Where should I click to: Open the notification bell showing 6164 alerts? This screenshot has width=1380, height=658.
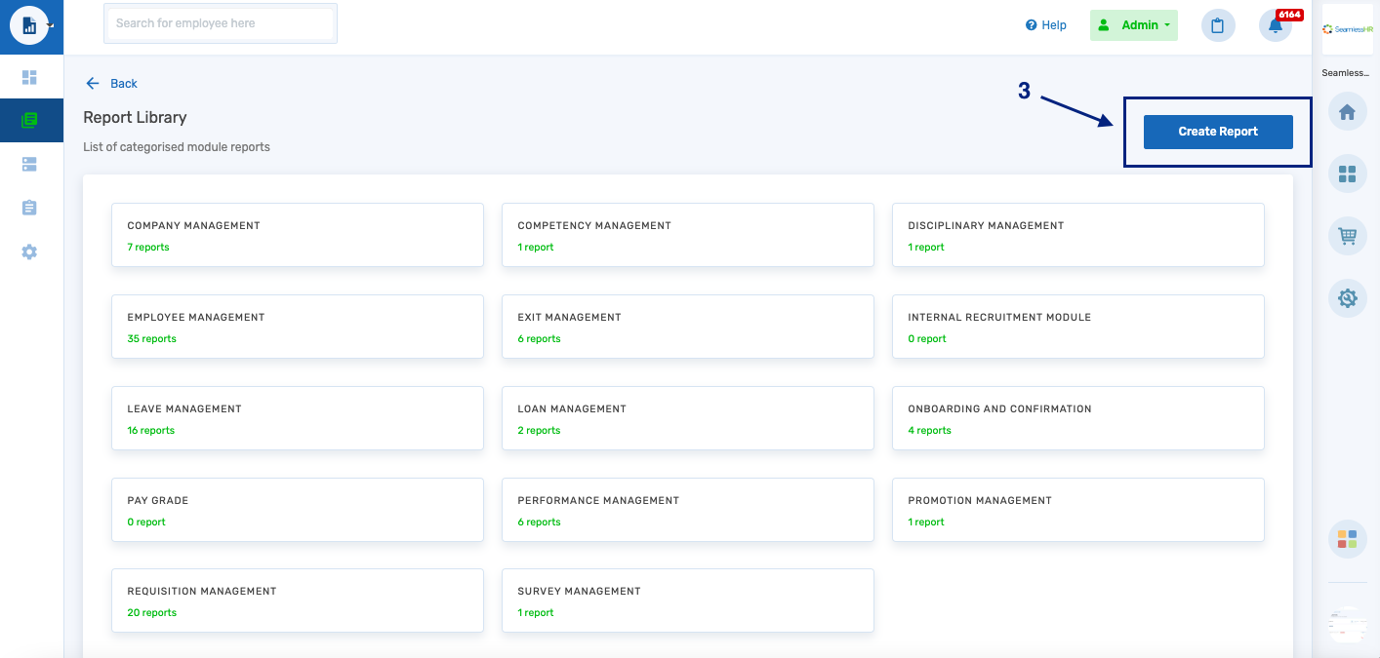tap(1275, 25)
